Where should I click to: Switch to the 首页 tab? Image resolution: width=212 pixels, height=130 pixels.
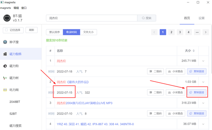pyautogui.click(x=187, y=18)
